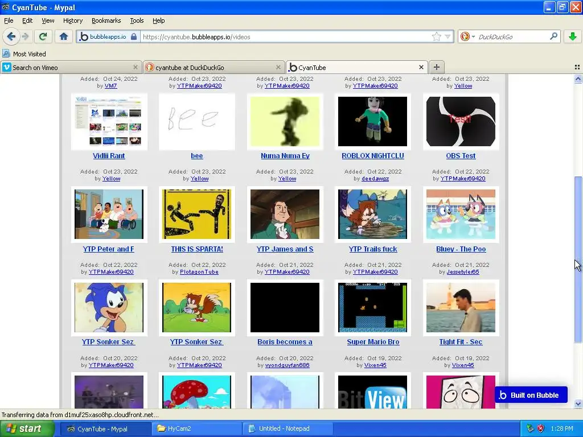
Task: Open the home page icon
Action: (x=64, y=36)
